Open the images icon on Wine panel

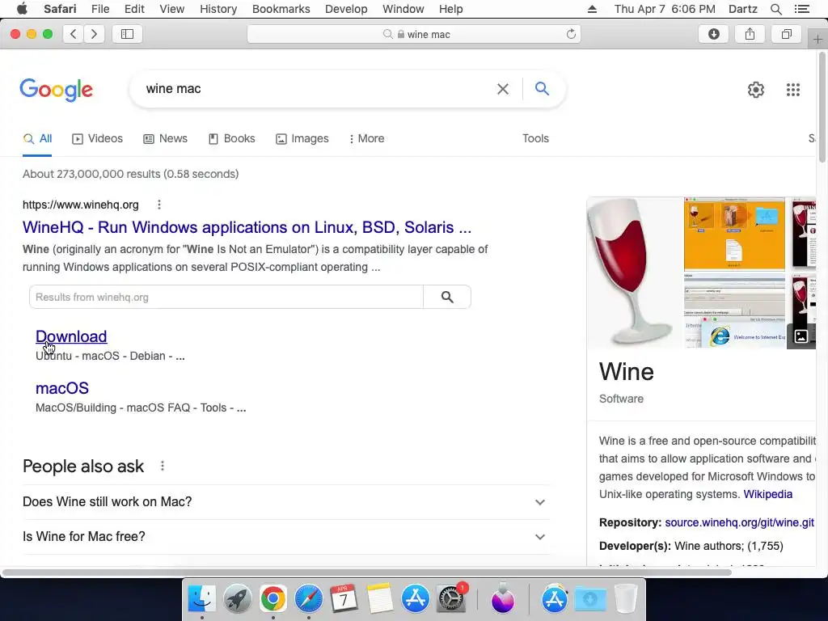[x=801, y=336]
